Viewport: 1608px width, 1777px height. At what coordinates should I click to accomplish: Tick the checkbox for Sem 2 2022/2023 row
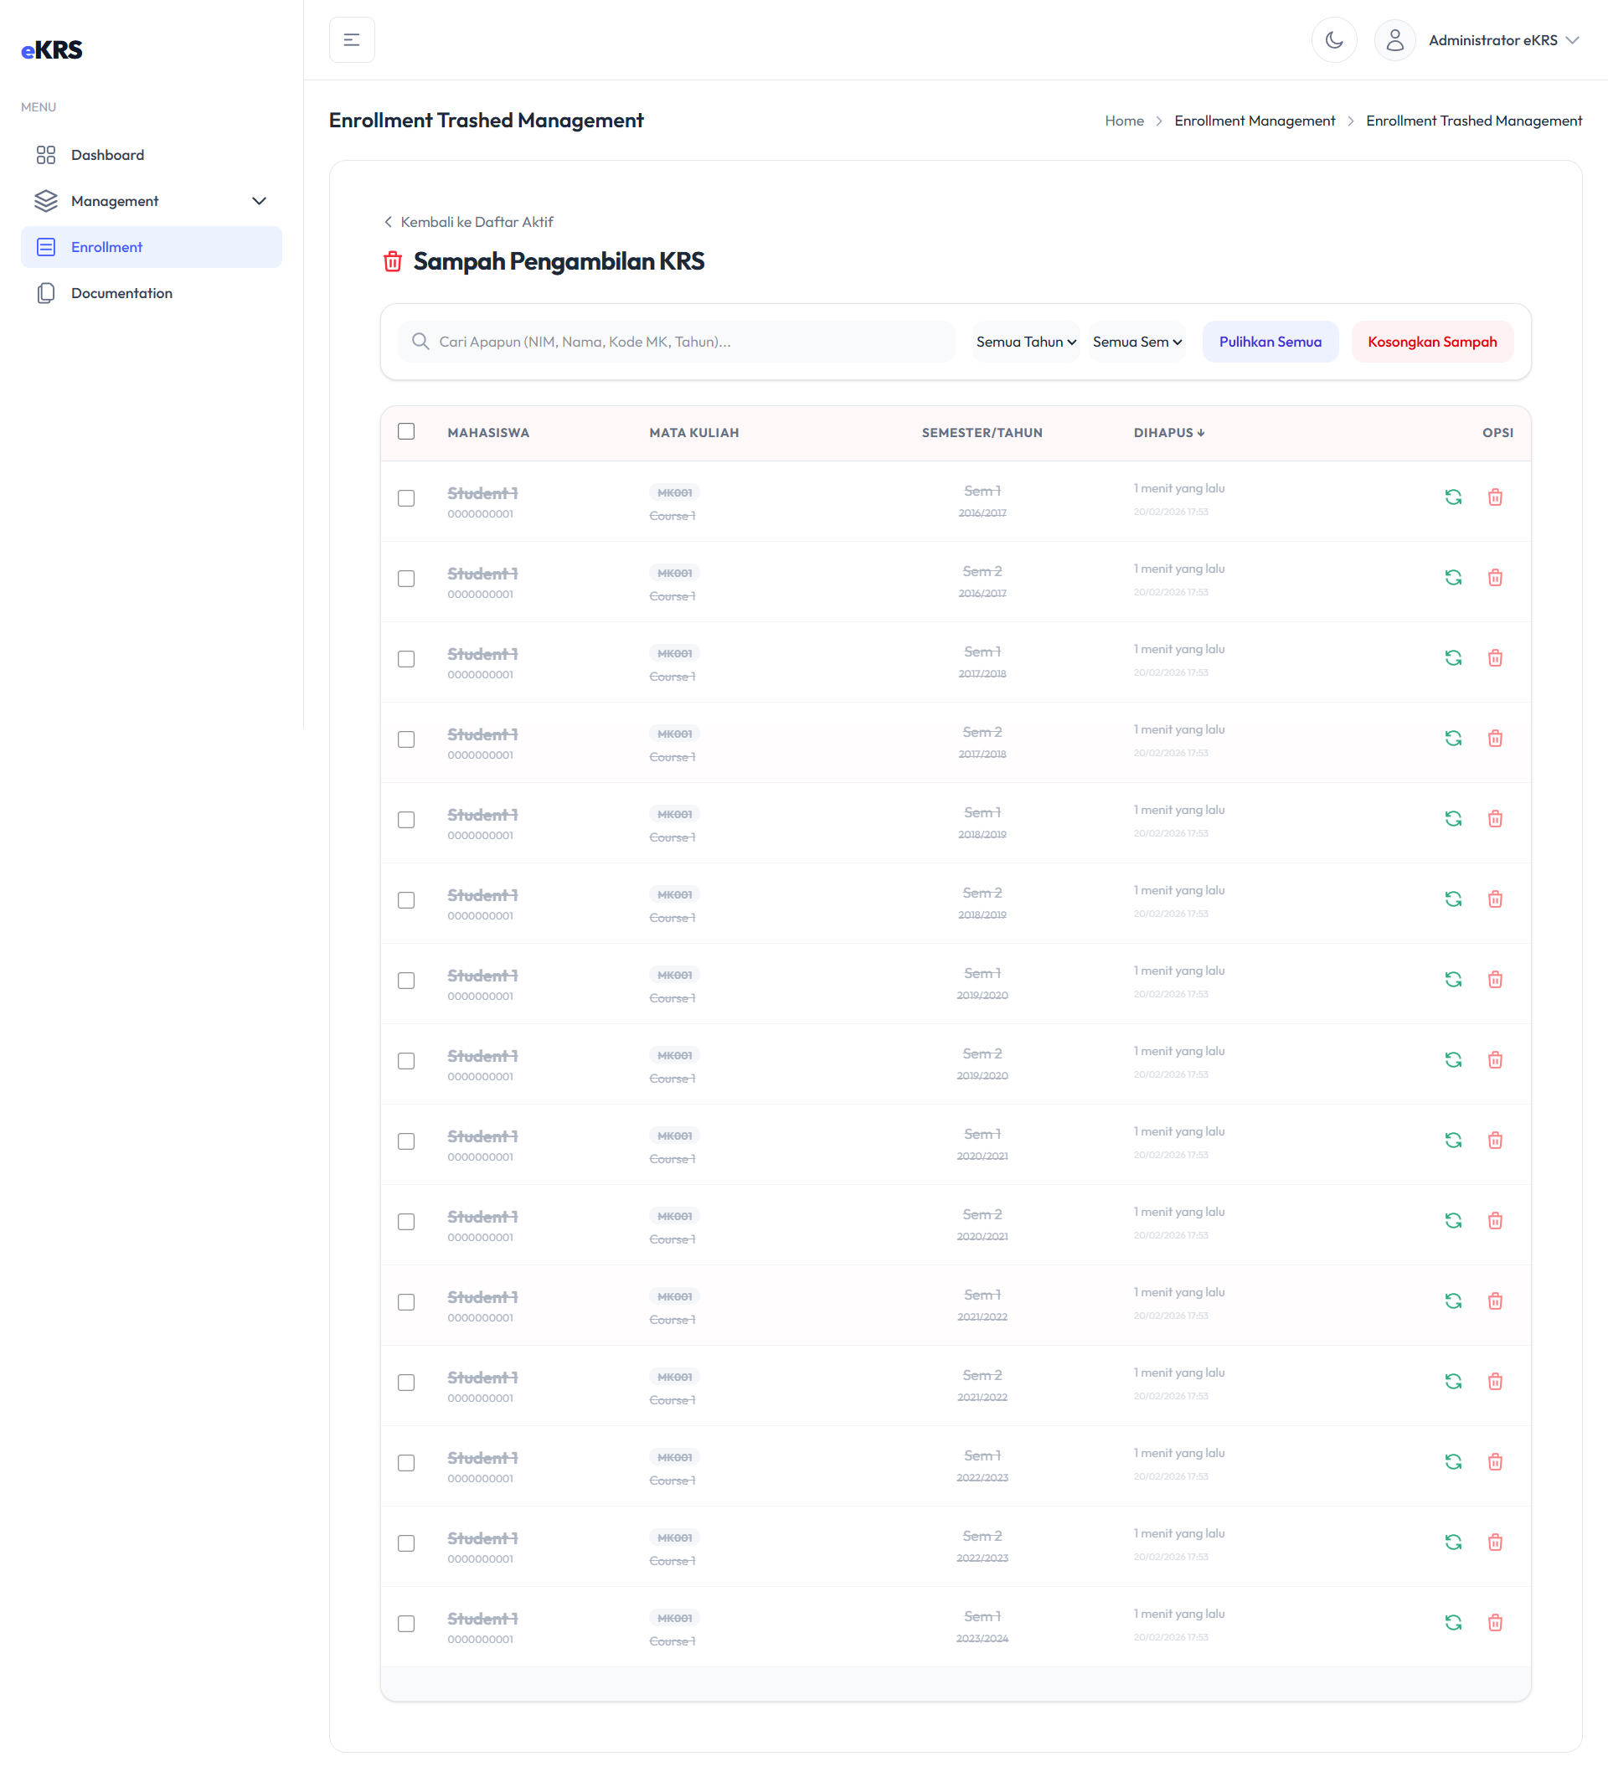[x=405, y=1543]
